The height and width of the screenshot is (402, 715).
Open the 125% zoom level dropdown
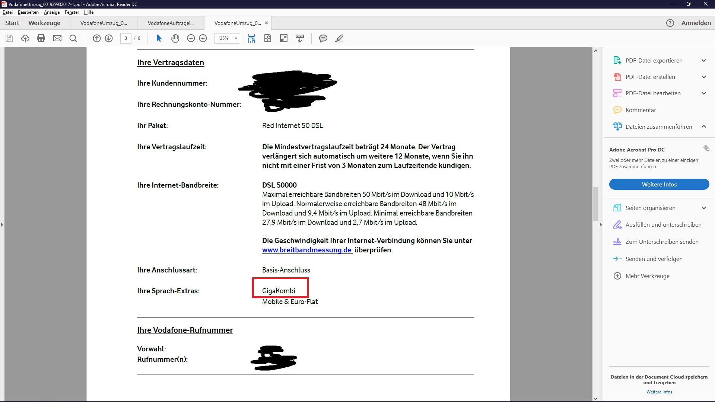point(236,38)
